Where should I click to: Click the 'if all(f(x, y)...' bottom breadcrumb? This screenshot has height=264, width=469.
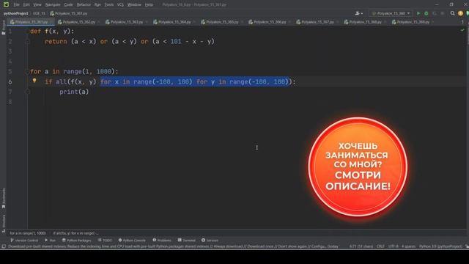click(76, 233)
